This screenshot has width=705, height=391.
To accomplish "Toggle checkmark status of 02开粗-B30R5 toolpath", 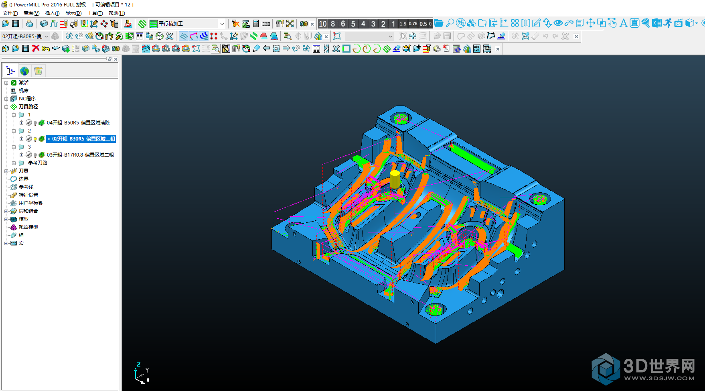I will pos(29,139).
